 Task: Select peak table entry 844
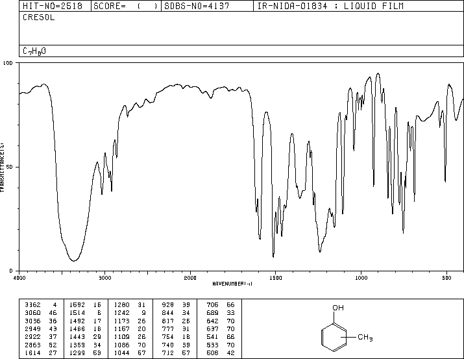point(168,312)
